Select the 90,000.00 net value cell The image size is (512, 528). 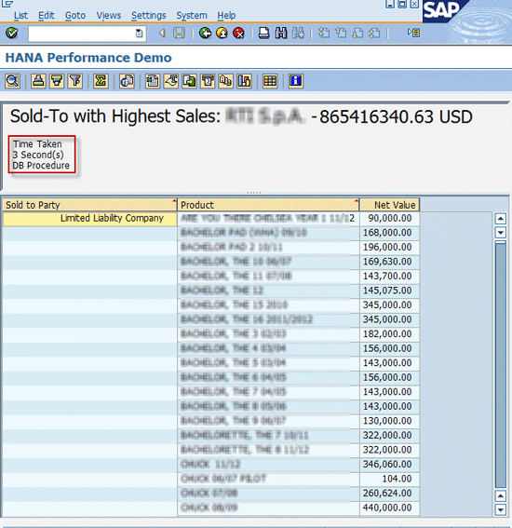click(390, 218)
